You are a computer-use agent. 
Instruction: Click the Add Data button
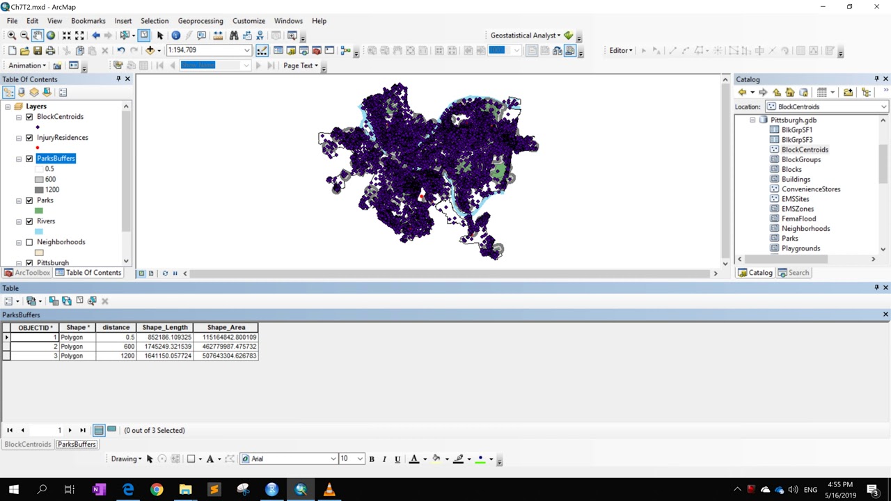[x=150, y=50]
